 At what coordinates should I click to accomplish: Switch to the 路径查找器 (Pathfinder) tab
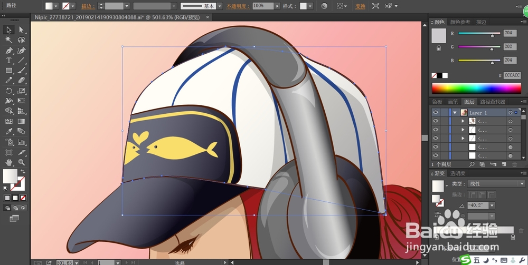tap(492, 102)
